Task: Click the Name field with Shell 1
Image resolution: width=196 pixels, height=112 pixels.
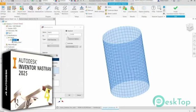Action: [53, 33]
